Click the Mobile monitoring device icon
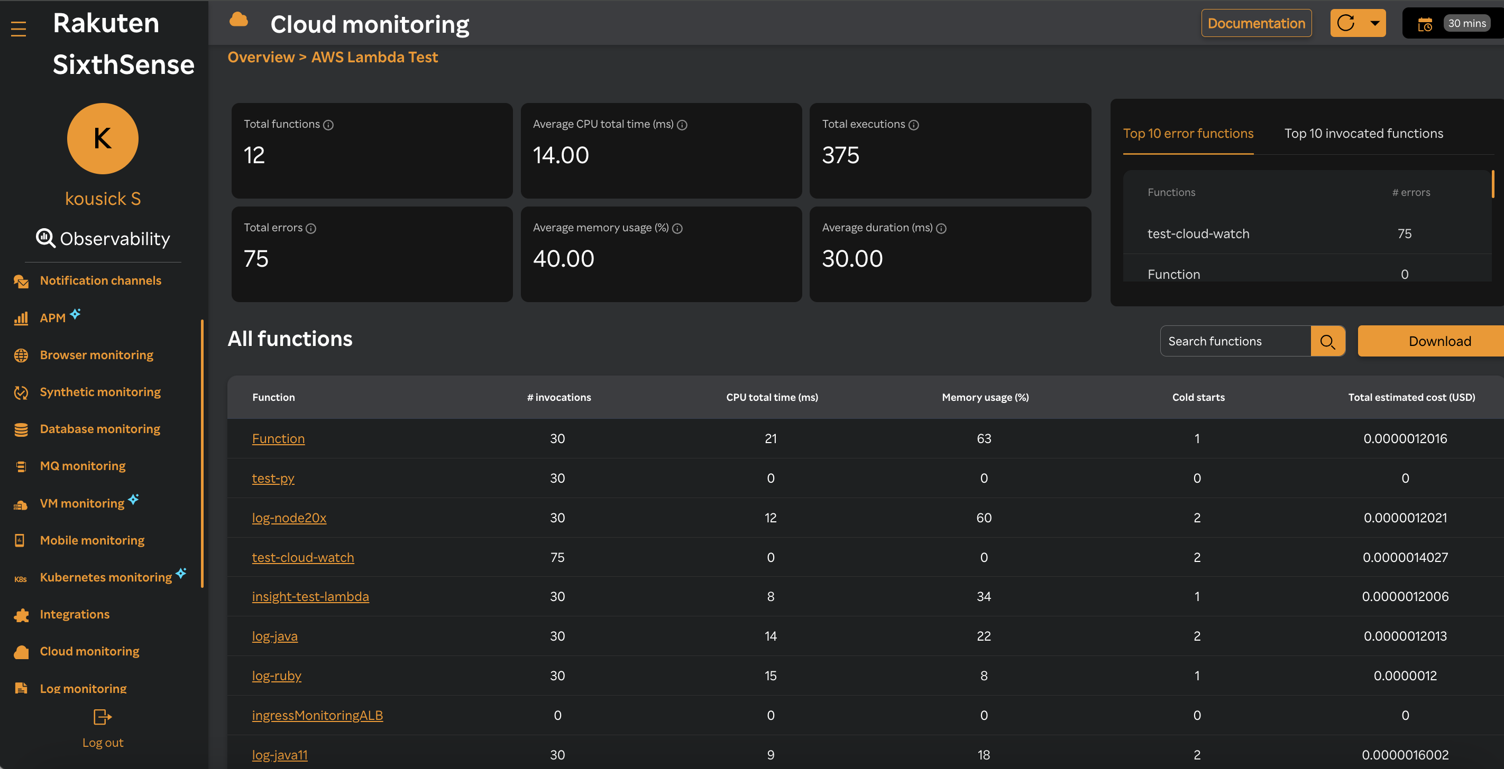The height and width of the screenshot is (769, 1504). tap(20, 540)
